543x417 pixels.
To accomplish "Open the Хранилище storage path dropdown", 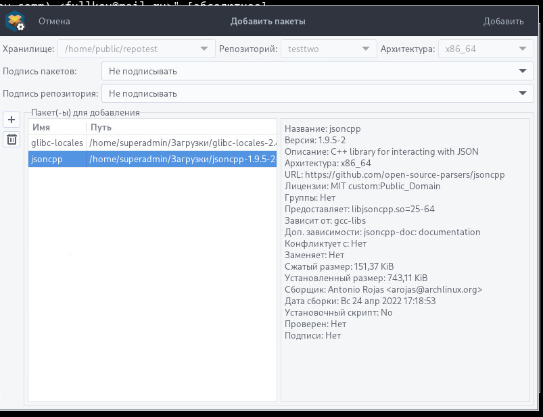I will (x=137, y=49).
